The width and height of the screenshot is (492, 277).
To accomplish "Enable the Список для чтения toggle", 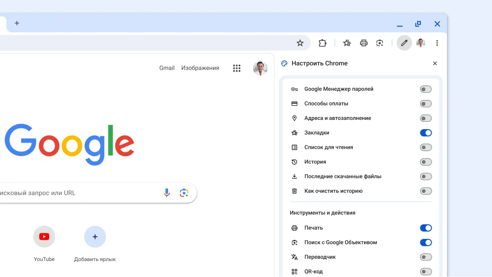I will [x=426, y=147].
